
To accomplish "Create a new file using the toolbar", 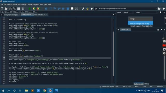I will [x=2, y=9].
